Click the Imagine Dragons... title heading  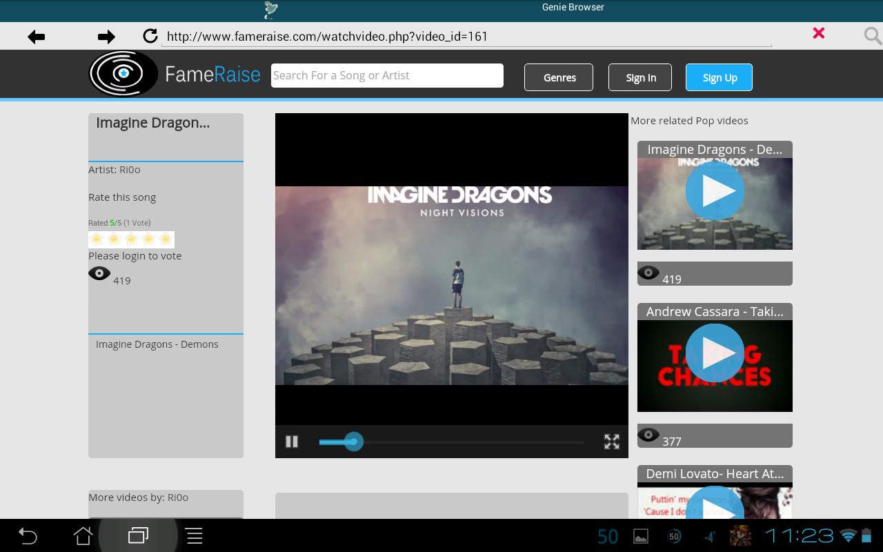click(152, 123)
